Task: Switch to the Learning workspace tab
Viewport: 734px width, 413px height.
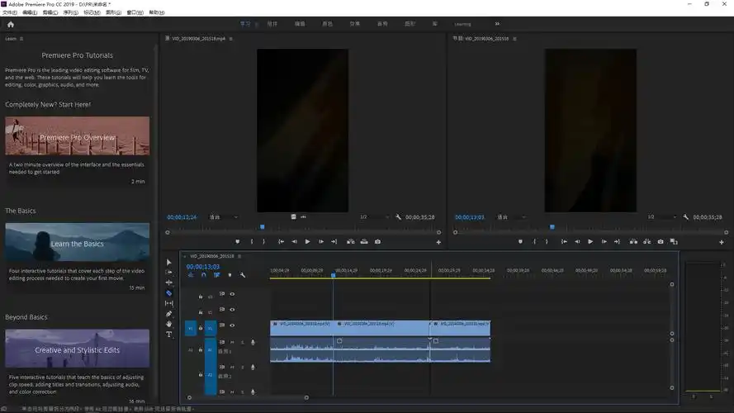Action: pyautogui.click(x=462, y=24)
